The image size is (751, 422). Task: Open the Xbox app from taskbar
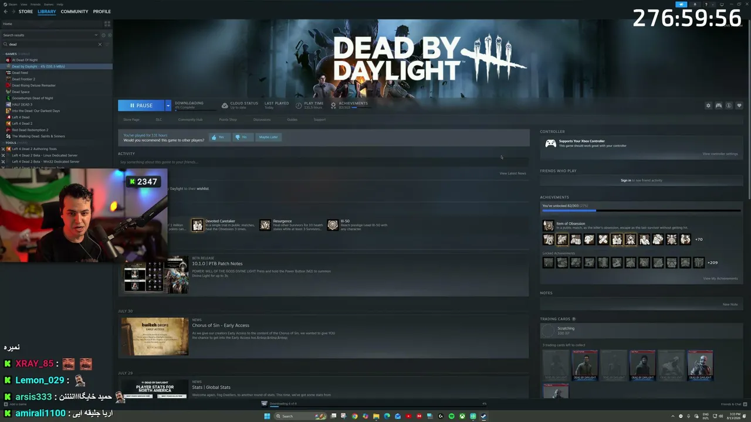coord(462,416)
